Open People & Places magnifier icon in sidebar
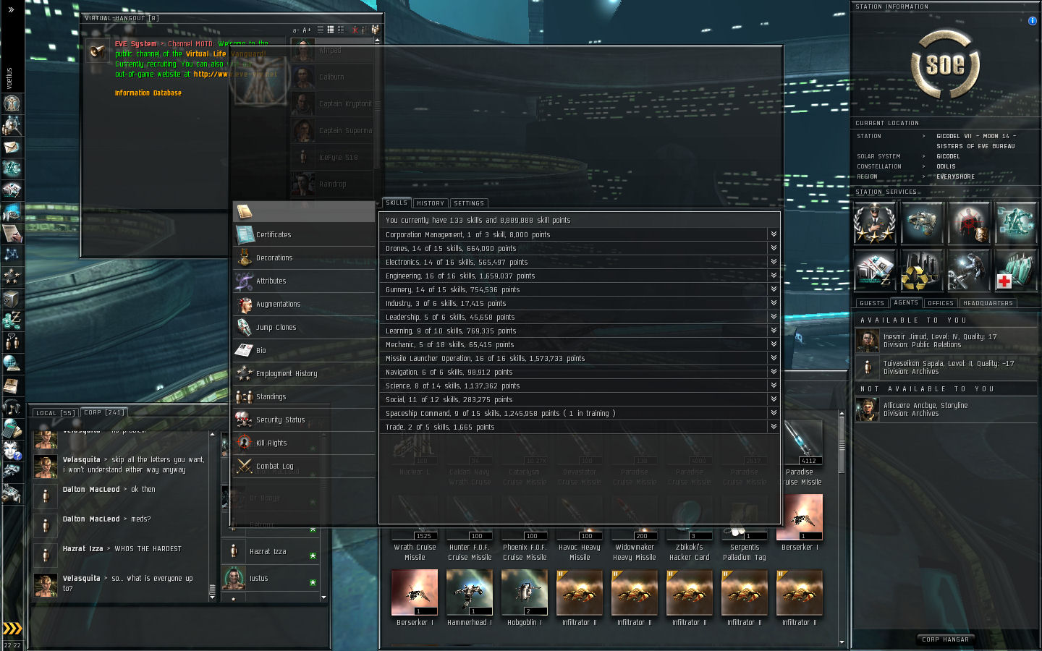This screenshot has height=651, width=1042. (x=12, y=125)
